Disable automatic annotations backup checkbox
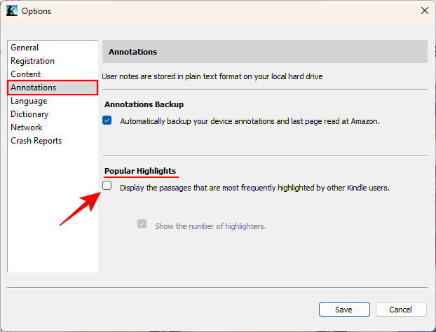Viewport: 436px width, 332px height. [x=107, y=120]
